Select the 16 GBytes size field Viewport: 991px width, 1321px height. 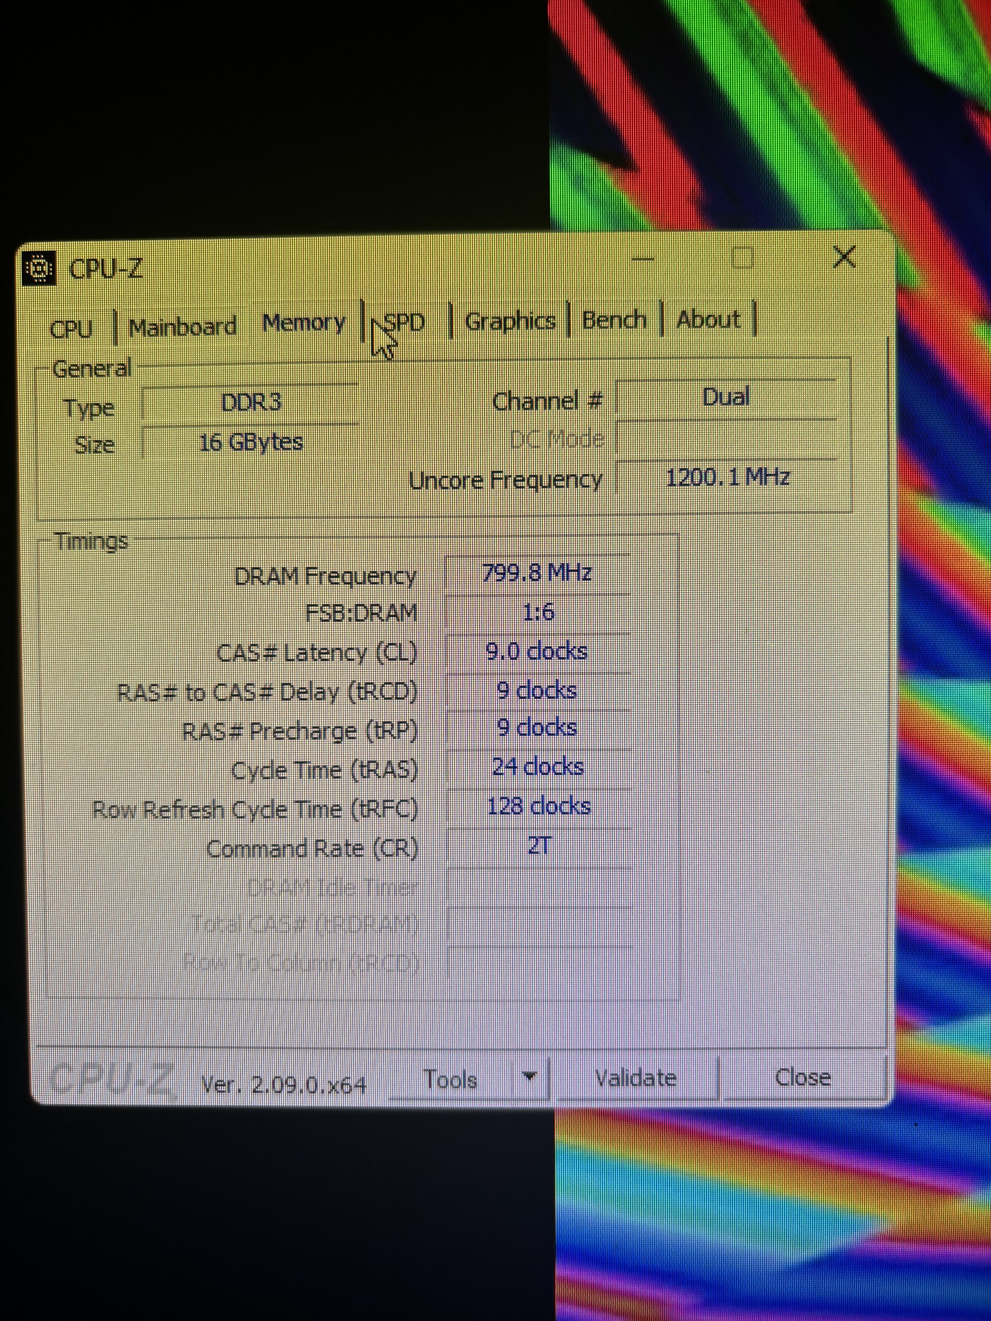[x=251, y=442]
